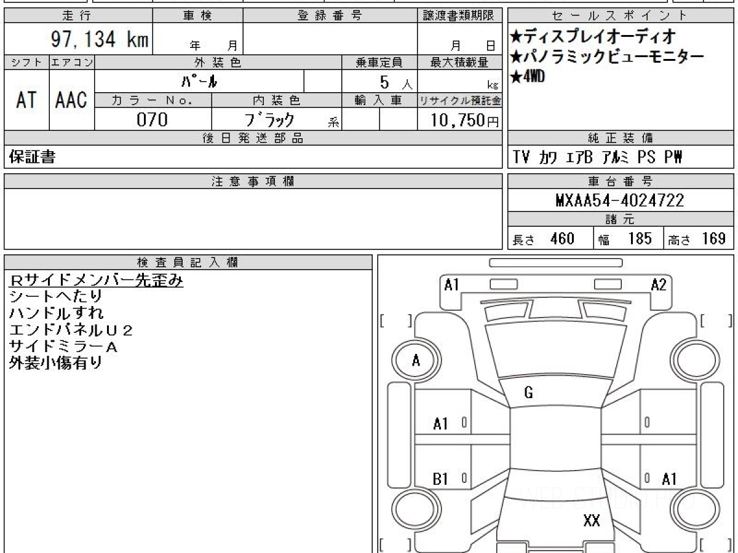Image resolution: width=738 pixels, height=553 pixels.
Task: Select height value 169
Action: pyautogui.click(x=713, y=238)
